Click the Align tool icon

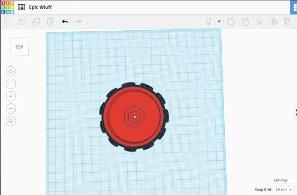(x=259, y=22)
